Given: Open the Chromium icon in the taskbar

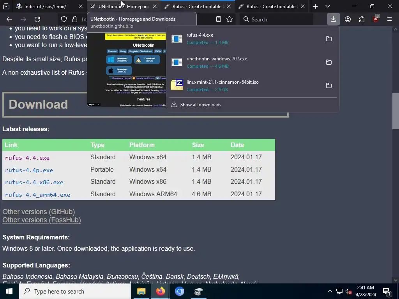Looking at the screenshot, I should [x=179, y=291].
